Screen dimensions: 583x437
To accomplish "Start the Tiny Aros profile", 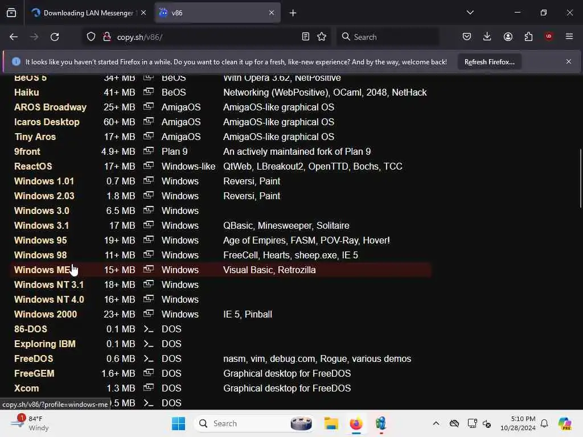I will (x=35, y=137).
